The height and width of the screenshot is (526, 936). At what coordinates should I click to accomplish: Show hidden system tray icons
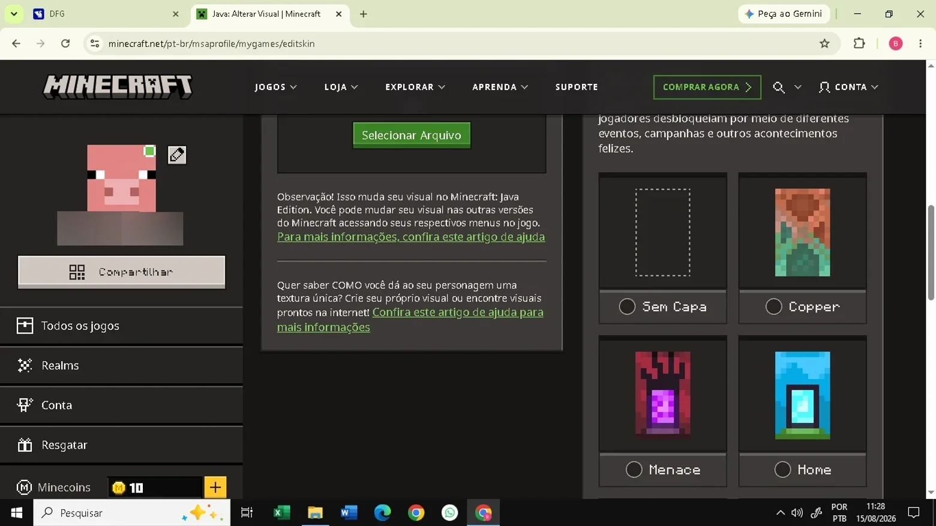click(x=780, y=513)
